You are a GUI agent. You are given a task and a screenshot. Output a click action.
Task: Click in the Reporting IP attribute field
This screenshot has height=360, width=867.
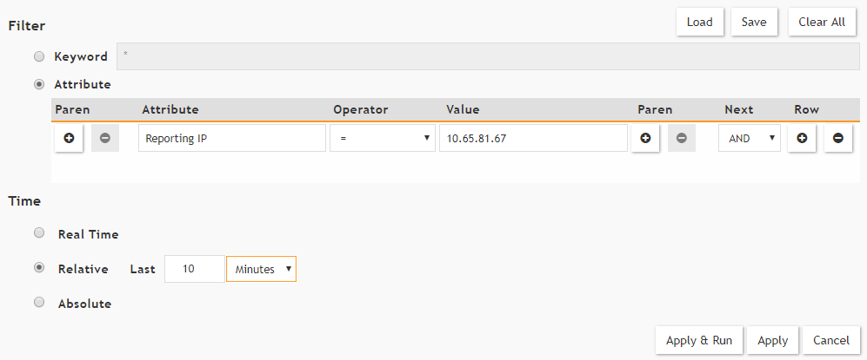(x=231, y=139)
